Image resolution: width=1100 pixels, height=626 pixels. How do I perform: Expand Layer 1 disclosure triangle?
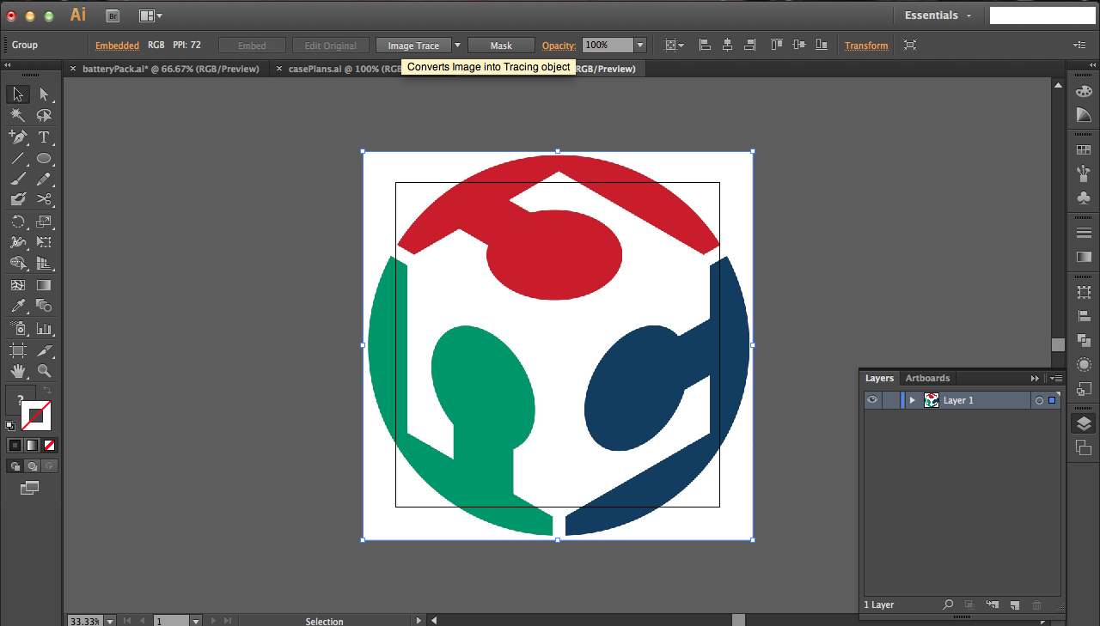click(912, 400)
